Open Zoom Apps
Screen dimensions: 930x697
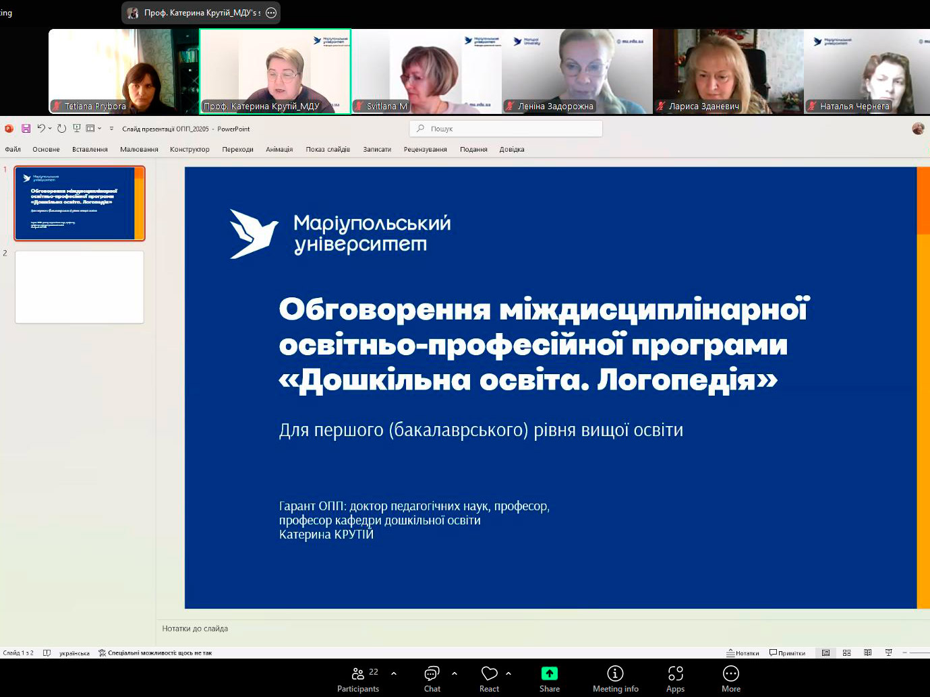point(675,679)
